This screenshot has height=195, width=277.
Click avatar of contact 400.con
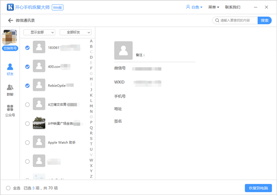tap(39, 66)
